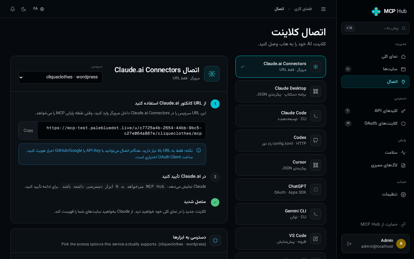Viewport: 414px width, 259px height.
Task: Click the ChatGPT loader icon
Action: 316,189
